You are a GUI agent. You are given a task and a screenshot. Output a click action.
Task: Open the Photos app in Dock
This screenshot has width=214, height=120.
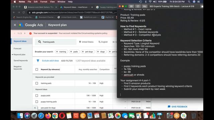pos(118,116)
